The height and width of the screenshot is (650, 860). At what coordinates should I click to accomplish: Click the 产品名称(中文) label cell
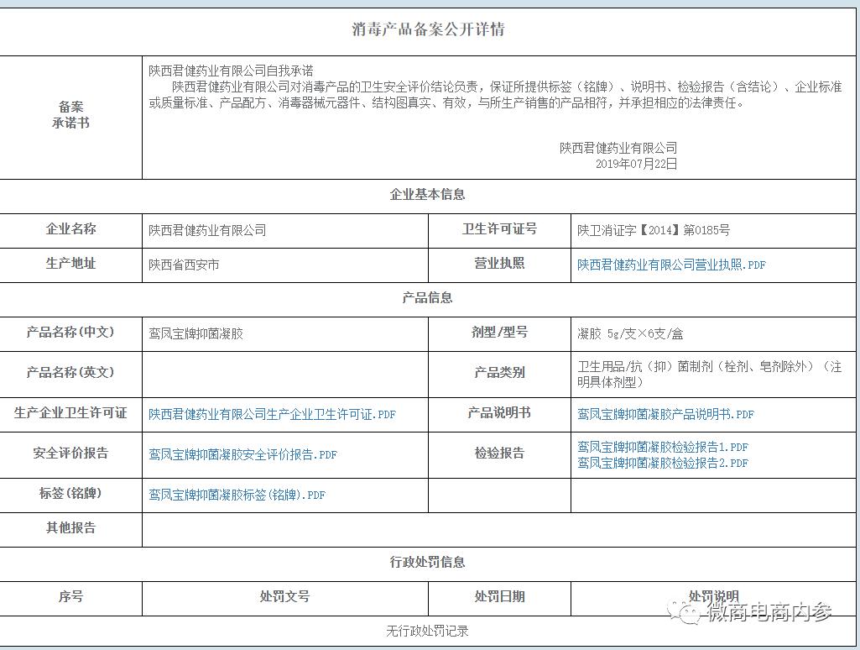[x=70, y=332]
